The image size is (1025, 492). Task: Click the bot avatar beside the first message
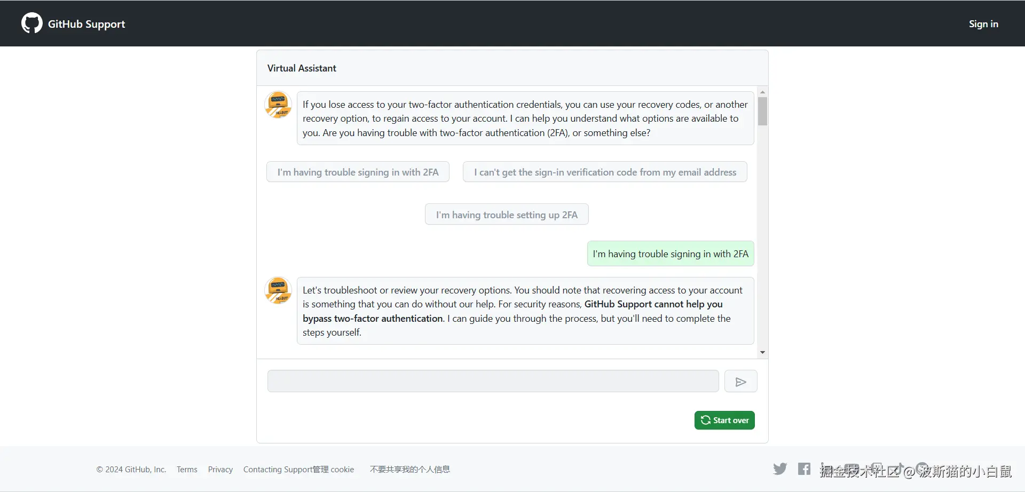point(278,105)
